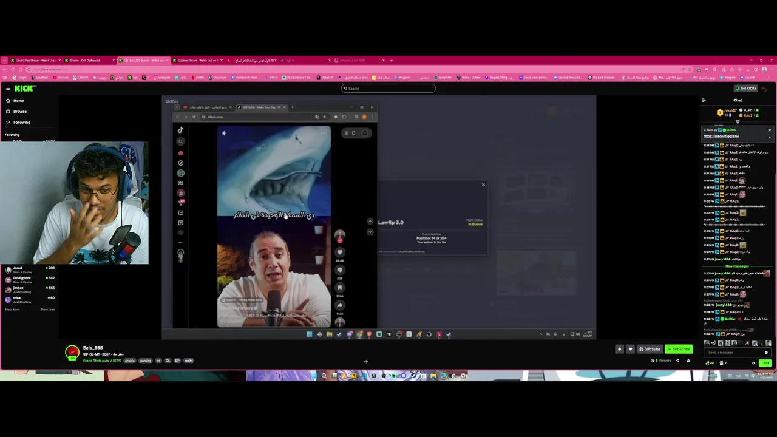777x437 pixels.
Task: Focus the Send a message chat input
Action: [x=737, y=353]
